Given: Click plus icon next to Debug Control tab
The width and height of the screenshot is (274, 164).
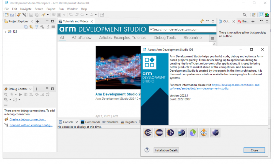Looking at the screenshot, I should click(36, 89).
